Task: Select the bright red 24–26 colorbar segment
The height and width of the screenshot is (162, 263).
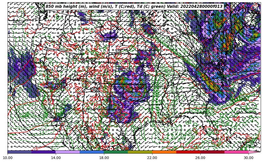Action: 188,152
